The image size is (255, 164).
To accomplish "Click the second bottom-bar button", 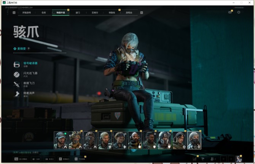I will [x=36, y=159].
